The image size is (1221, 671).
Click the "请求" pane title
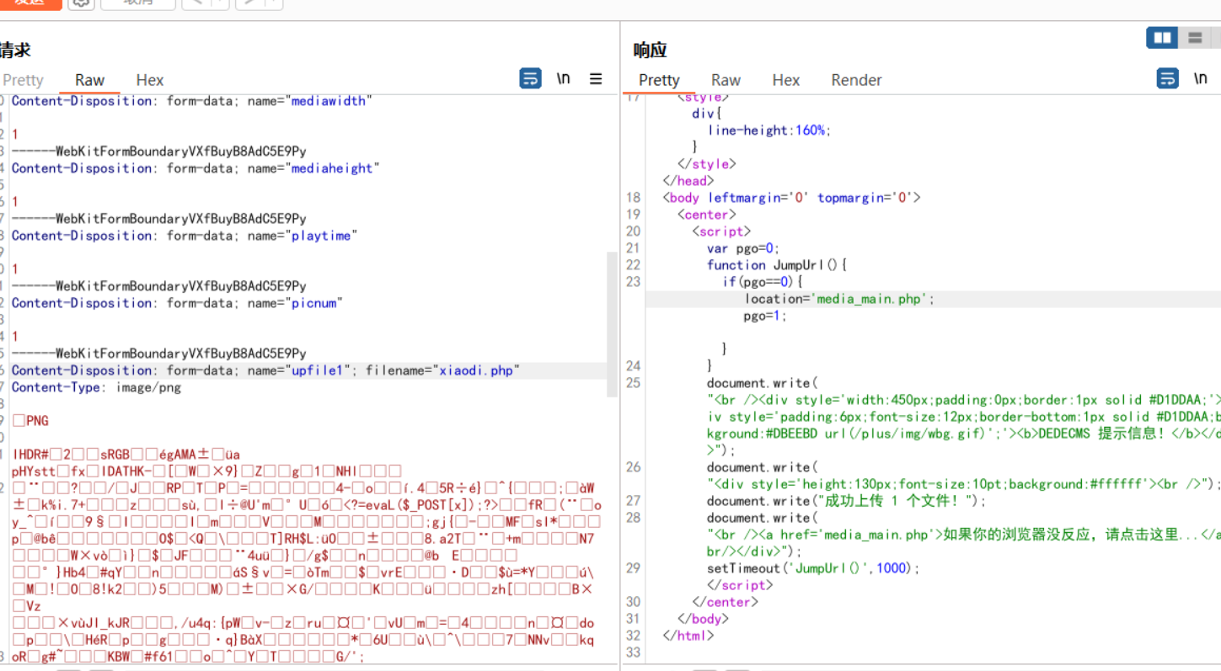tap(15, 51)
